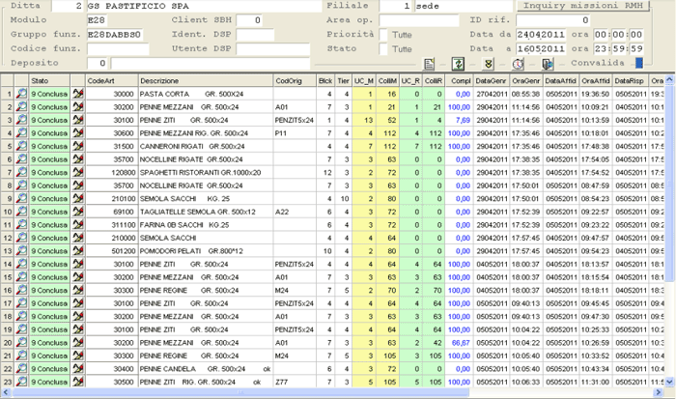Click the red action icon in row 15
Screen dimensions: 676x399
[78, 277]
